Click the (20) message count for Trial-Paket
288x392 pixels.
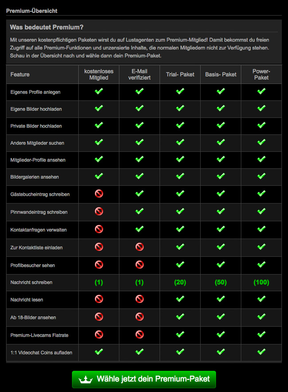coord(180,282)
